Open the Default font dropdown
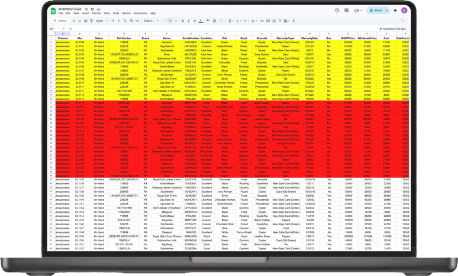Image resolution: width=458 pixels, height=276 pixels. 151,21
